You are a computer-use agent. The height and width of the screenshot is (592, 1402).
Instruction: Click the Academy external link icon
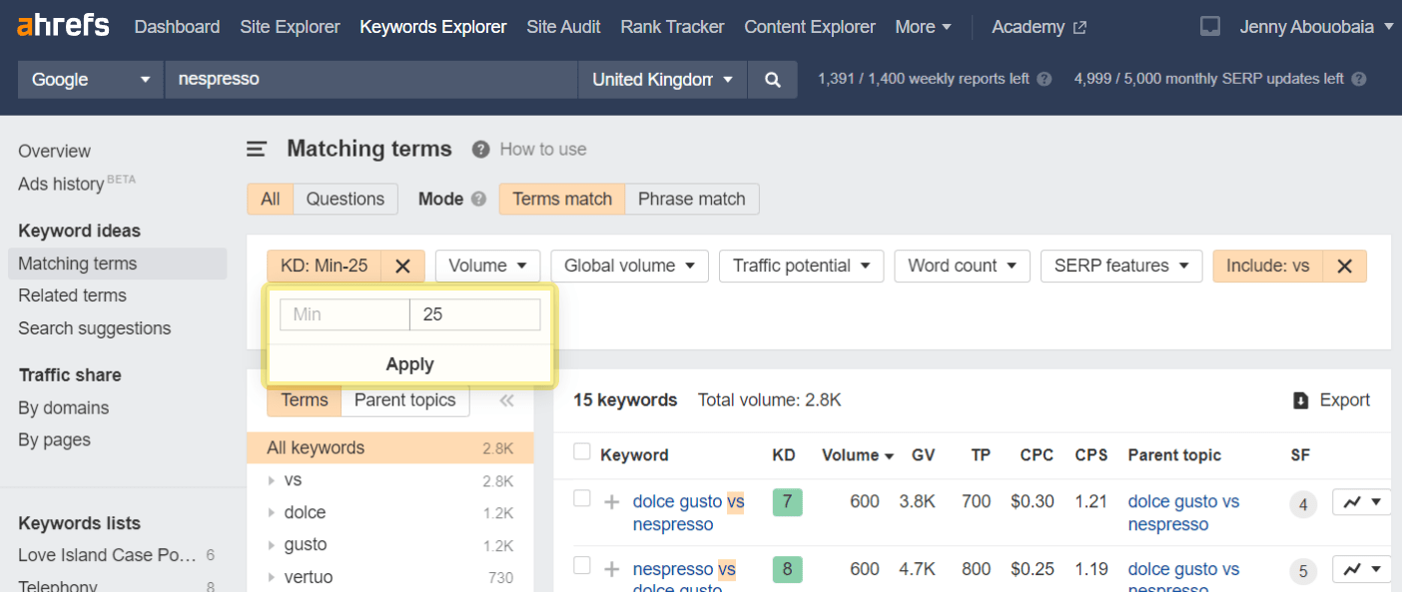click(x=1079, y=28)
